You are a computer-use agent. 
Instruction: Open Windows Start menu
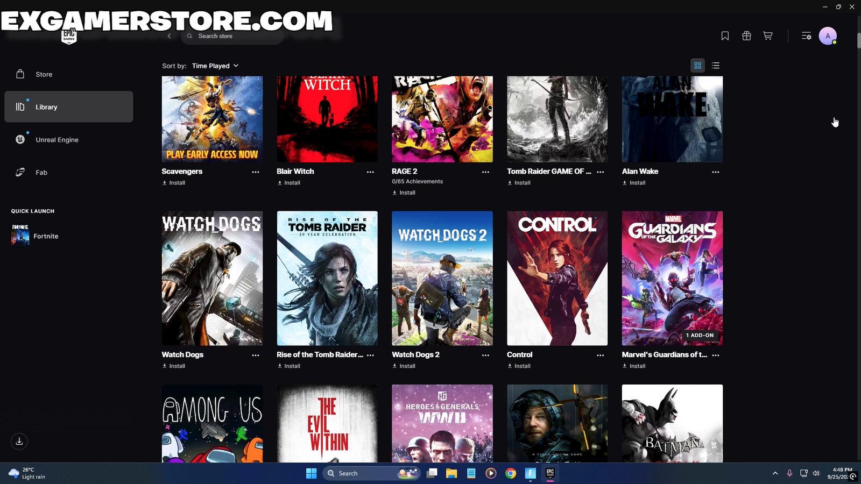point(311,473)
